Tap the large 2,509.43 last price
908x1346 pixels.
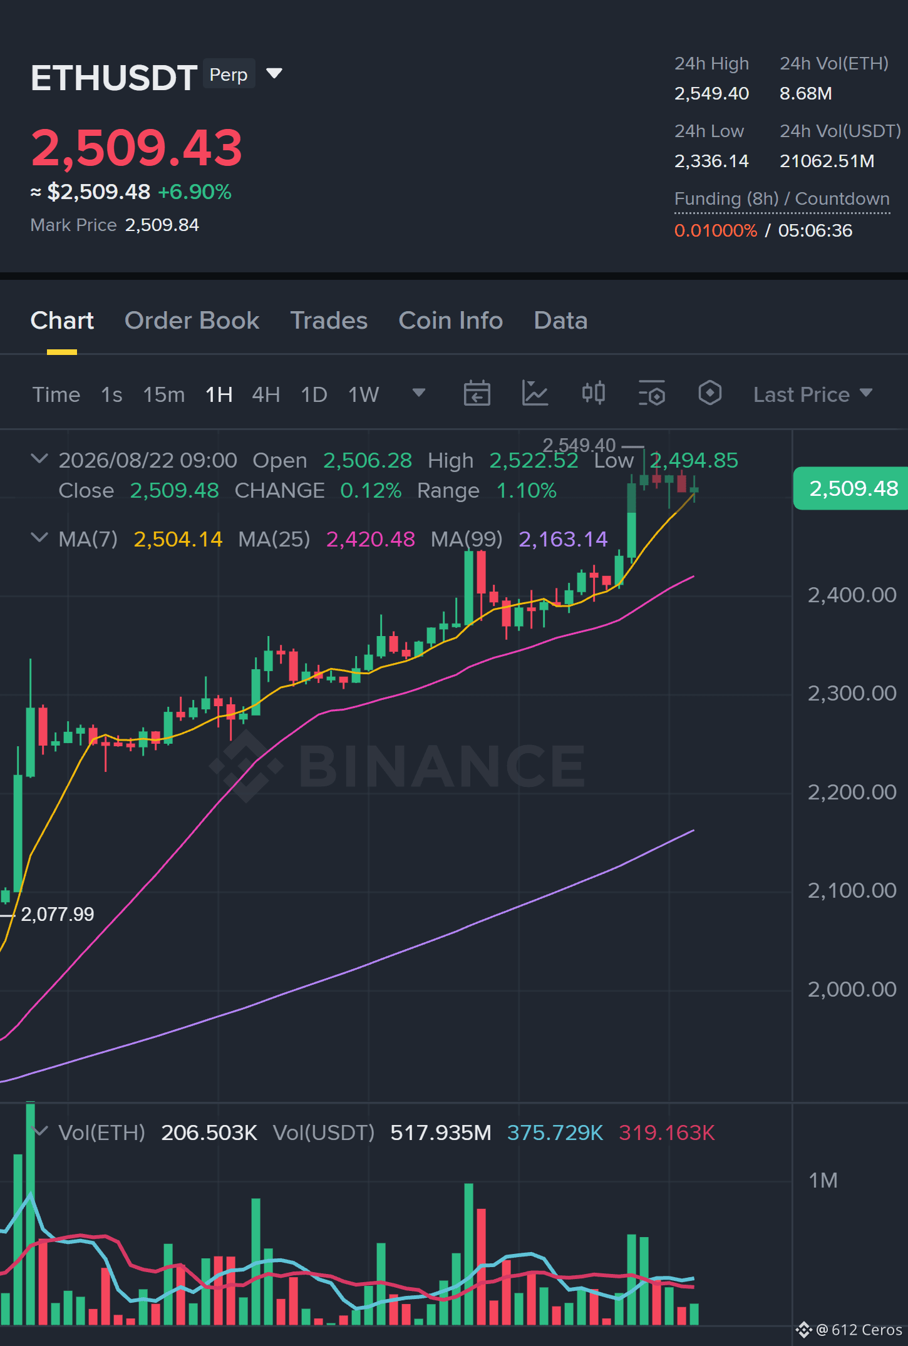tap(137, 148)
